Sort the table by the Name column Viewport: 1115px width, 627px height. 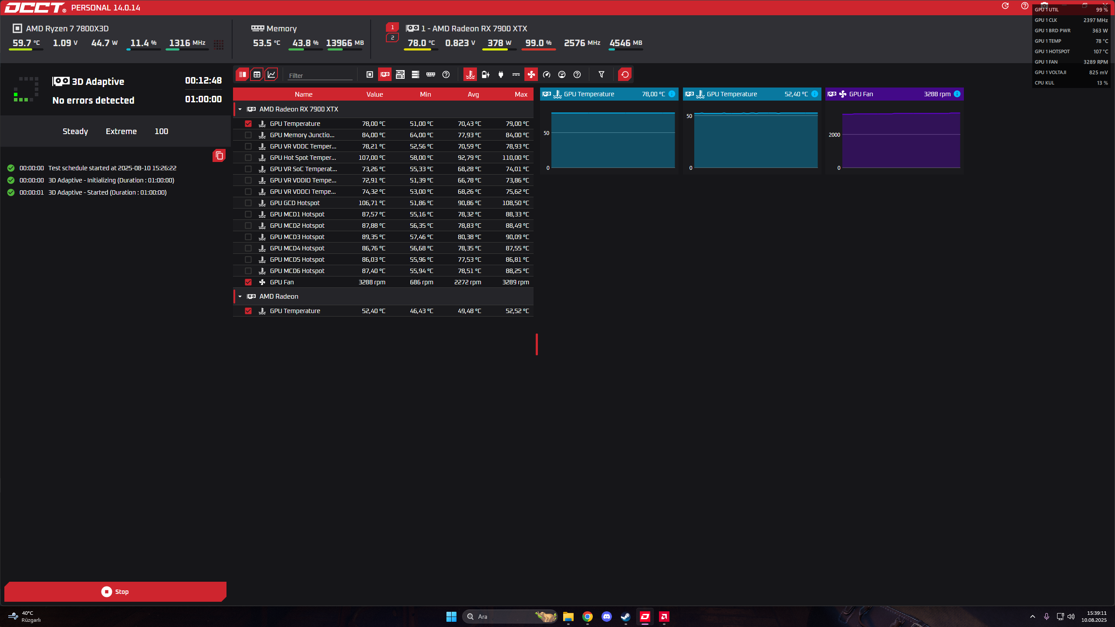(304, 94)
